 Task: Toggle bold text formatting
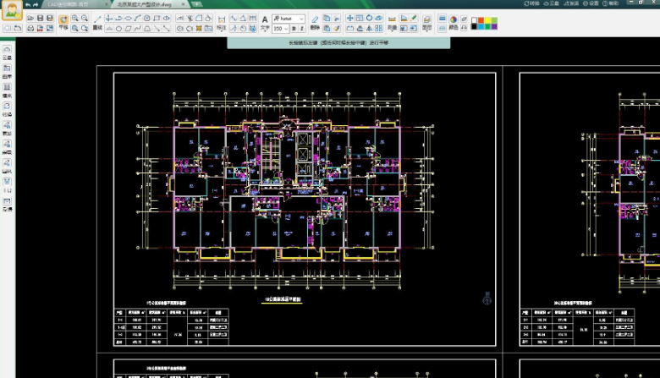[292, 29]
